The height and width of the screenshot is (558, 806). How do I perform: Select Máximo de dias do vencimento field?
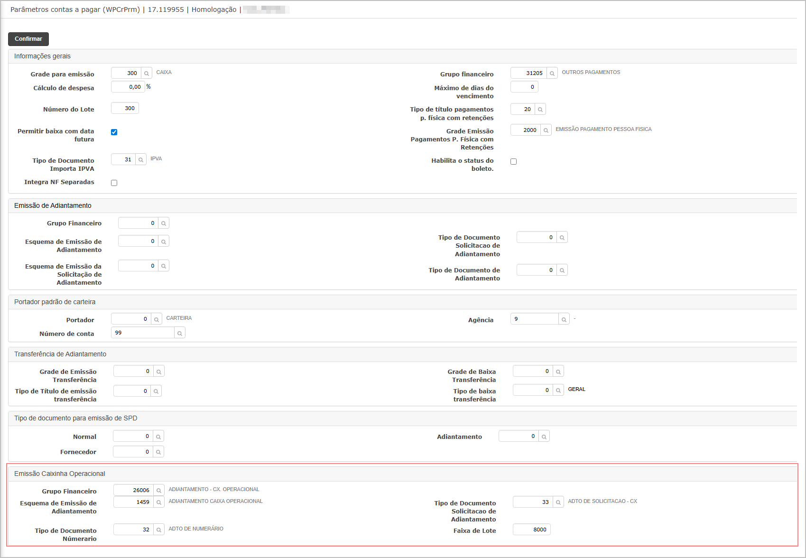[x=524, y=87]
